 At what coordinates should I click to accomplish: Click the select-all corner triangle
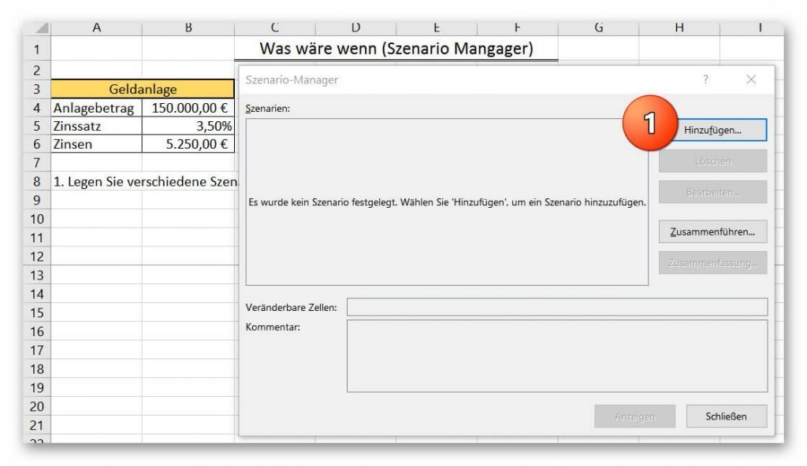tap(42, 28)
